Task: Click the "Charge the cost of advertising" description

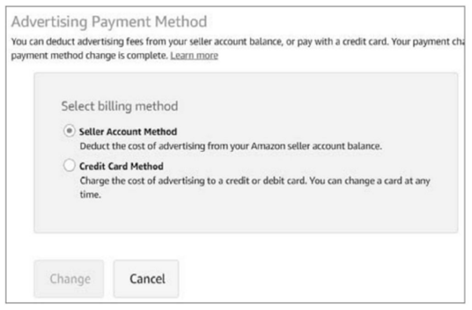Action: point(135,181)
